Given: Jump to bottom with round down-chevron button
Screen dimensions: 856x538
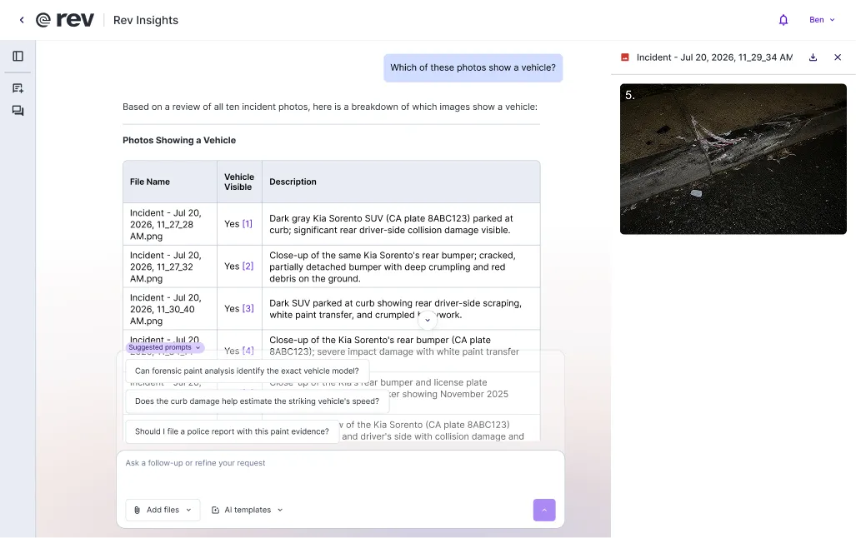Looking at the screenshot, I should click(428, 320).
